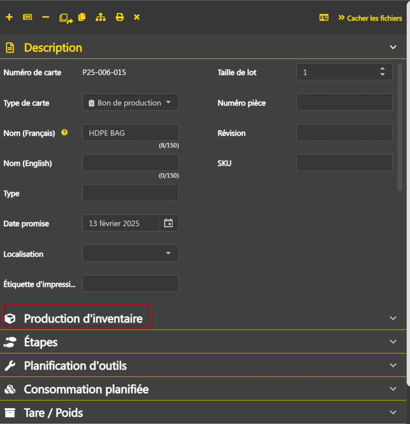
Task: Click the copy icon in toolbar
Action: pyautogui.click(x=82, y=17)
